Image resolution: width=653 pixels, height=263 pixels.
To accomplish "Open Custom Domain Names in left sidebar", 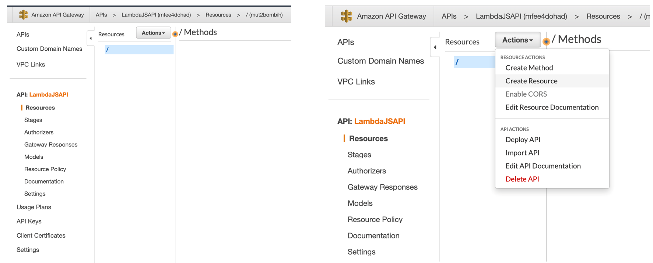I will [49, 49].
